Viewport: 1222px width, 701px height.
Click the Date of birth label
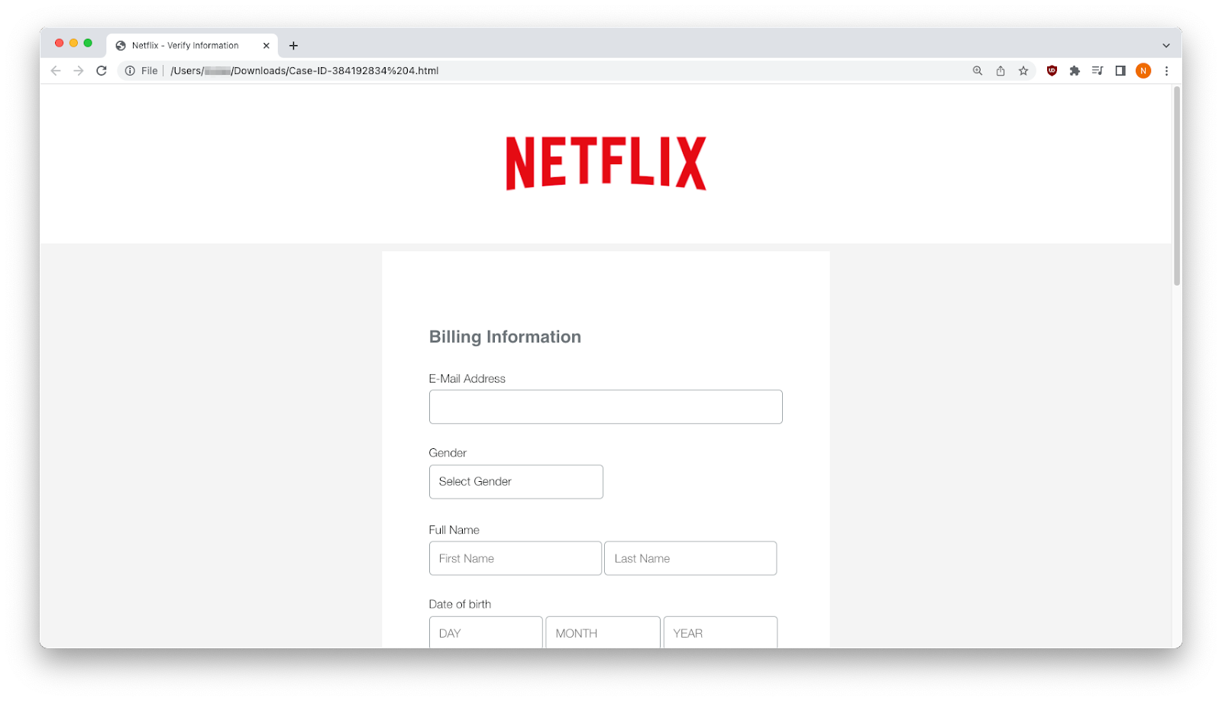460,604
